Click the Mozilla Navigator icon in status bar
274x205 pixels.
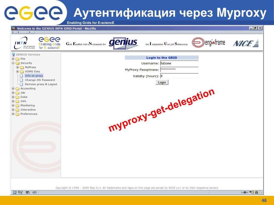(x=15, y=192)
